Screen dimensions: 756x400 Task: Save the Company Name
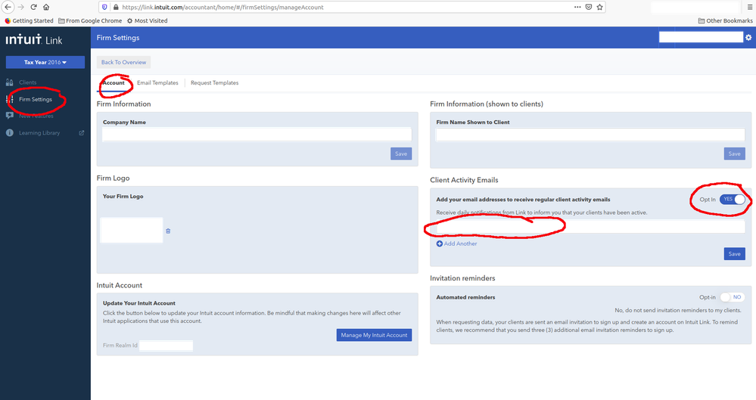[401, 153]
